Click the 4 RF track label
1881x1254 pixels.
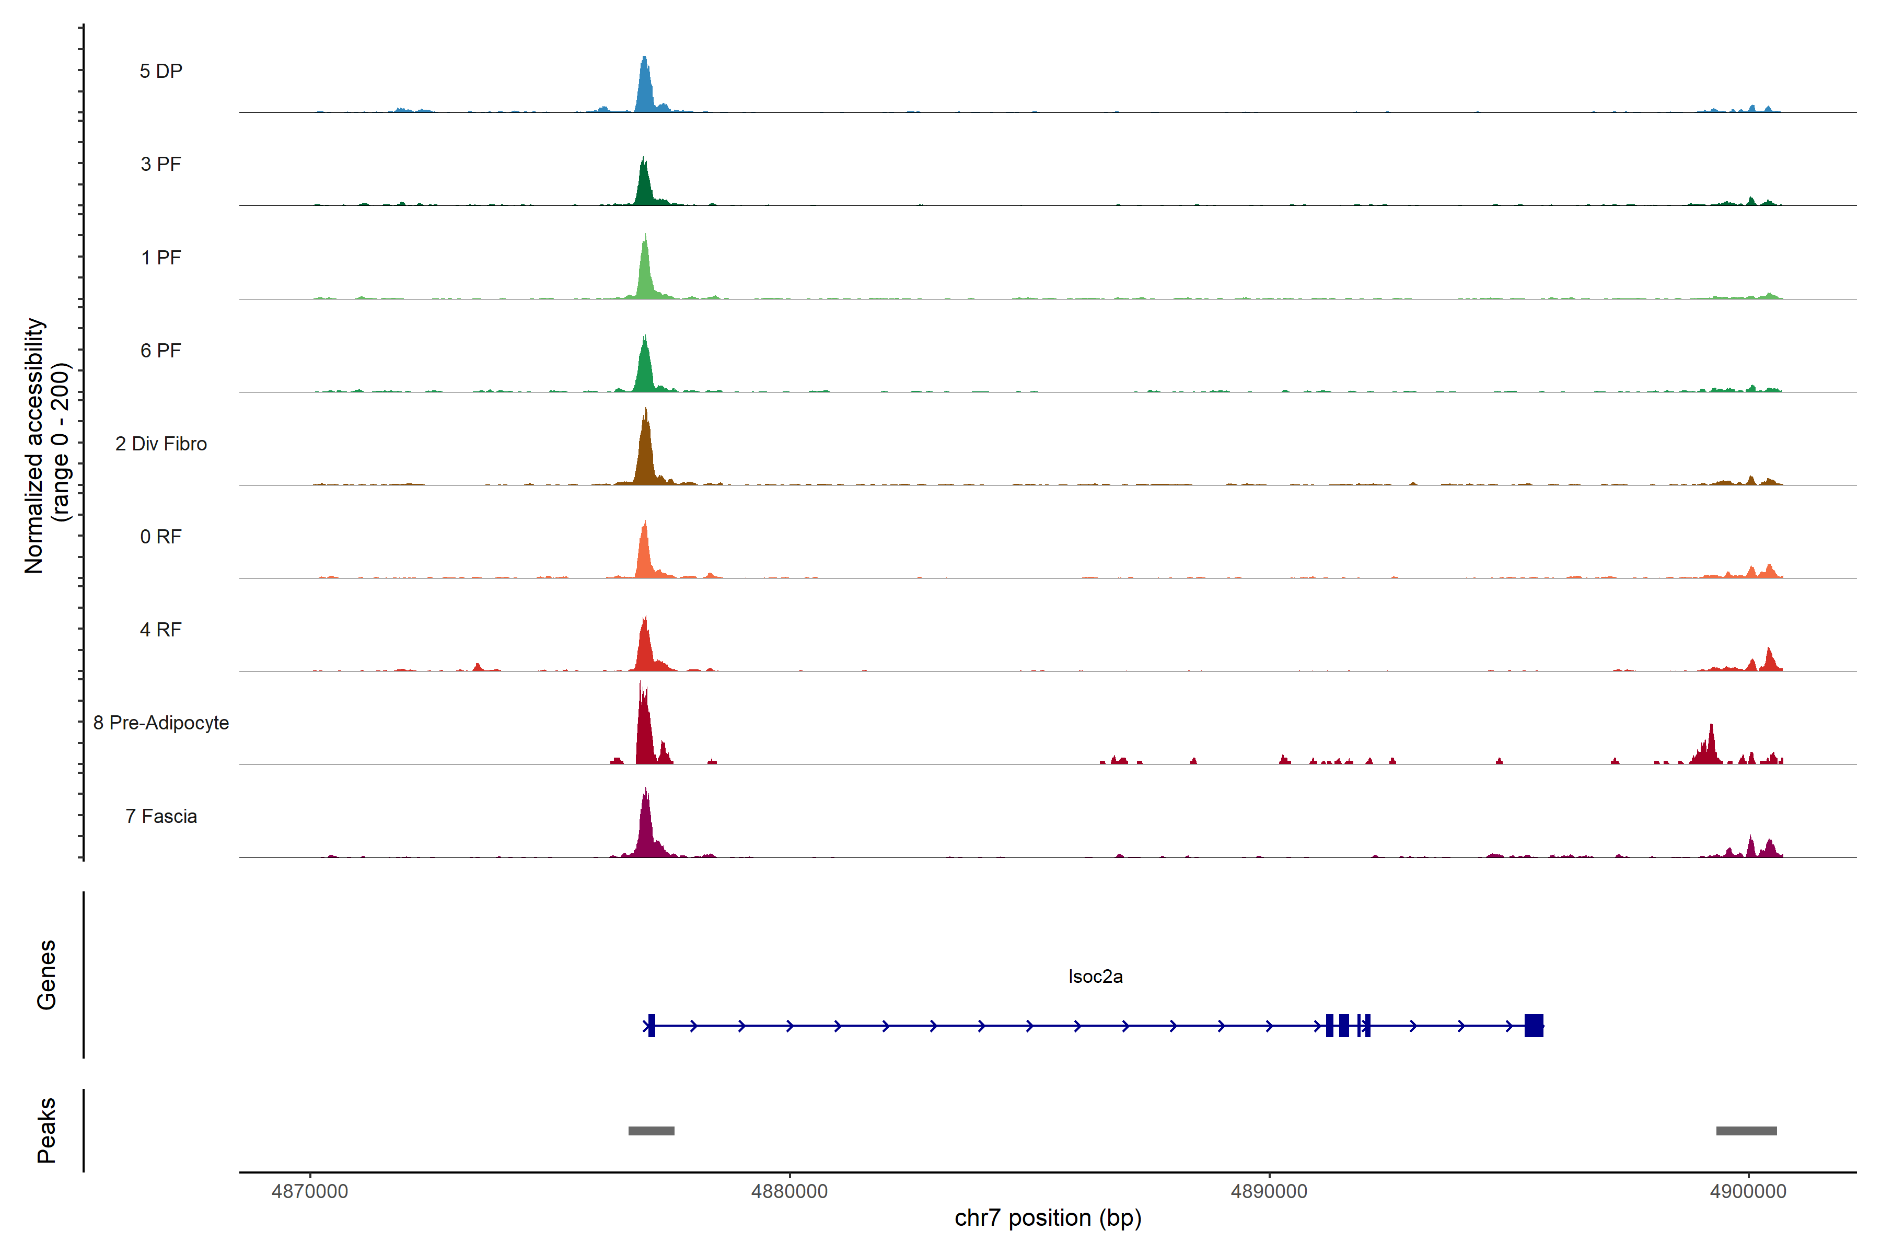(x=161, y=630)
